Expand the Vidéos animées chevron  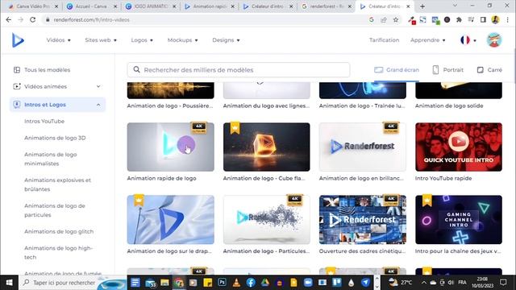pos(98,86)
